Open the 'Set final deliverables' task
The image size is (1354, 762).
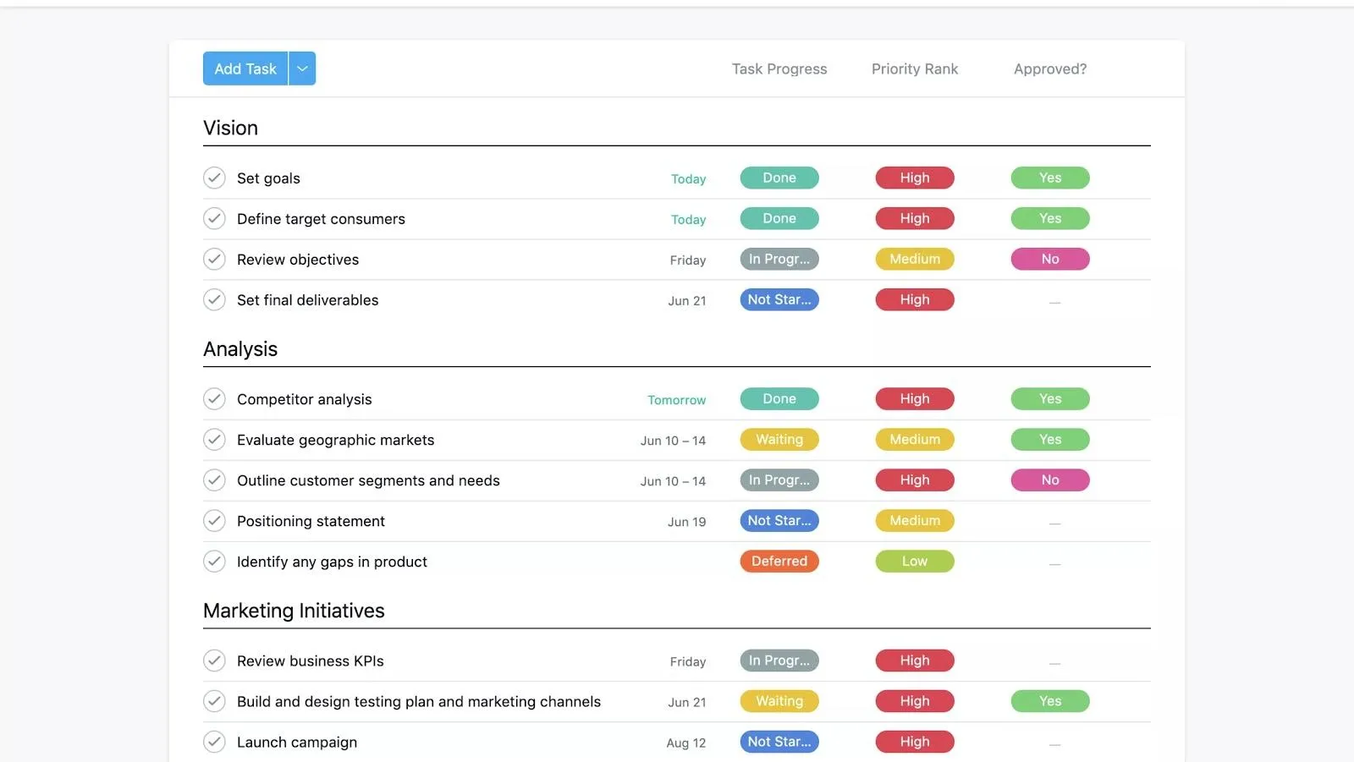(307, 300)
